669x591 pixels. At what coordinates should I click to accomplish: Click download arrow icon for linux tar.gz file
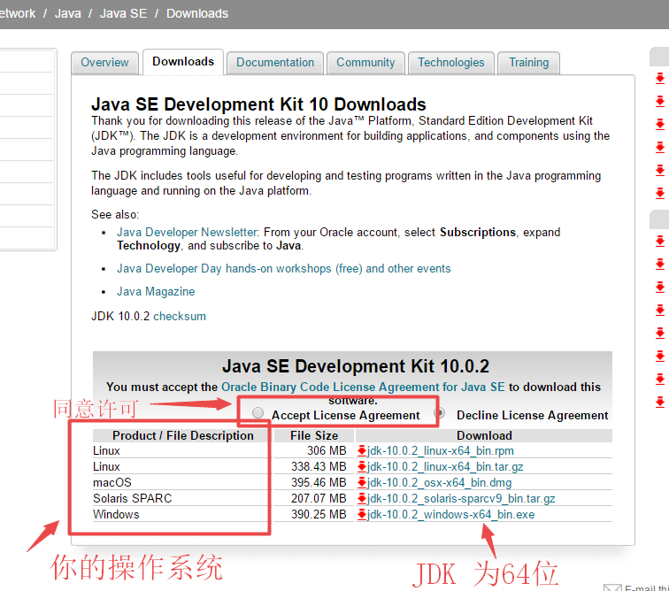(362, 466)
